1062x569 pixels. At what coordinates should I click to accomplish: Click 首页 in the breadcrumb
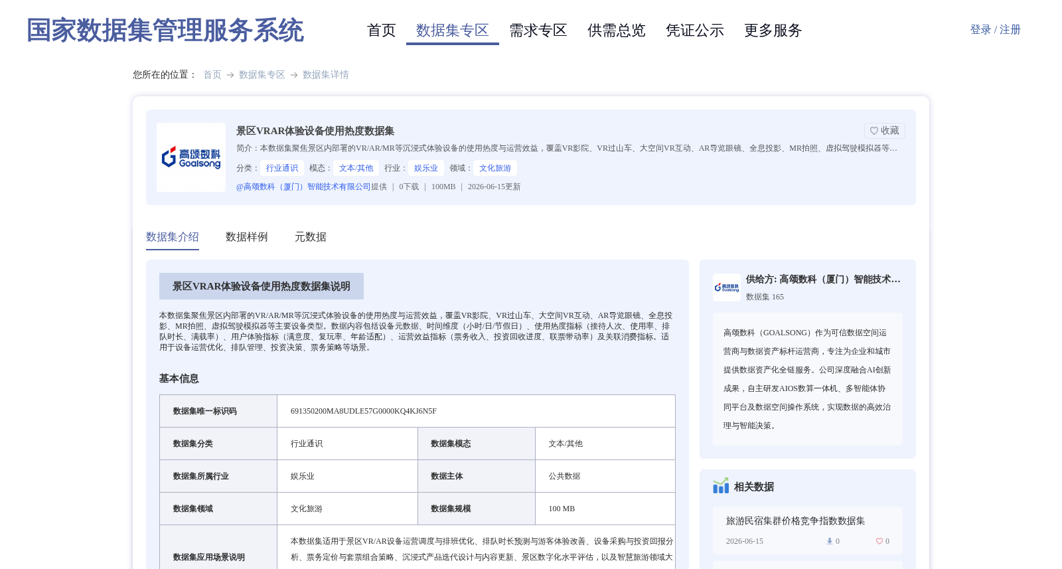tap(212, 75)
